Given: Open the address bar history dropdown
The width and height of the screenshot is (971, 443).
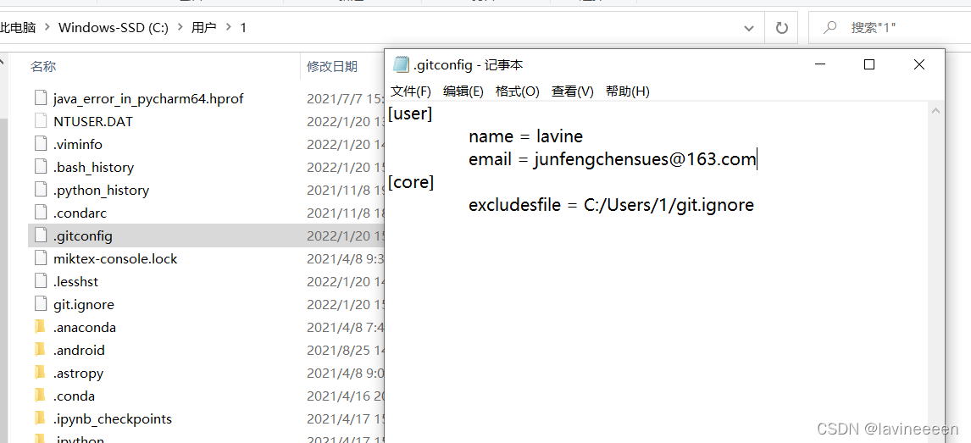Looking at the screenshot, I should click(749, 28).
